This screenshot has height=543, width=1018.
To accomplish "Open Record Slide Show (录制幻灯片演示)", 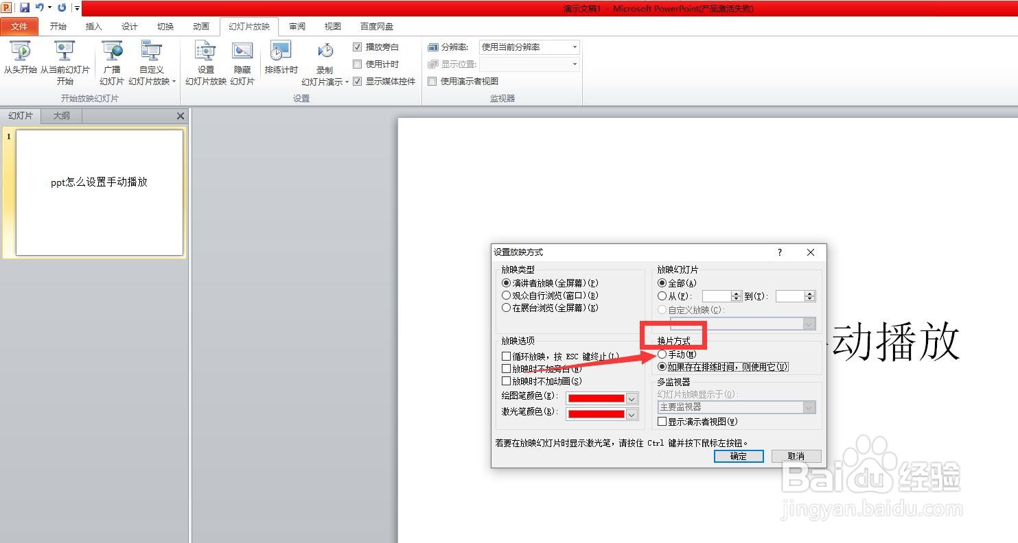I will tap(325, 62).
